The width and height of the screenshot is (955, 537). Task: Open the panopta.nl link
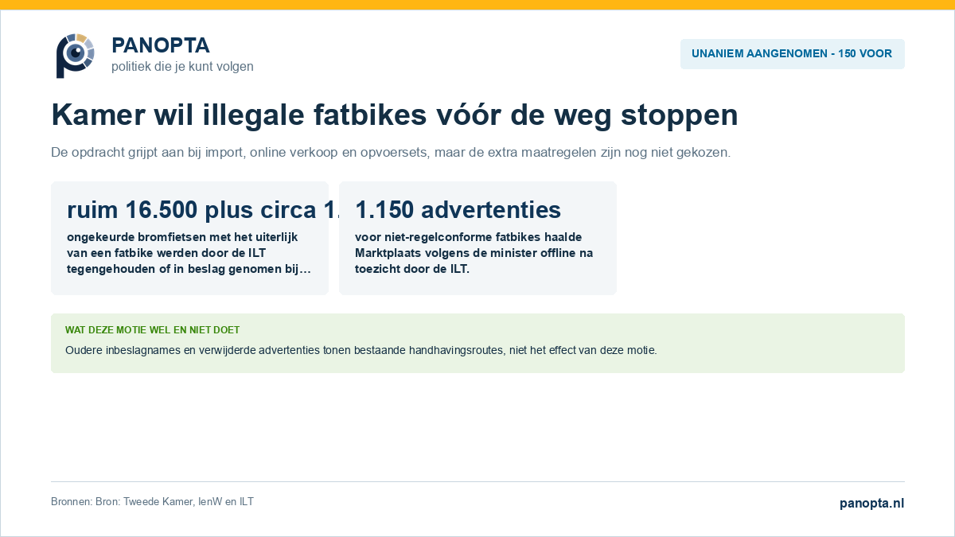(x=871, y=504)
